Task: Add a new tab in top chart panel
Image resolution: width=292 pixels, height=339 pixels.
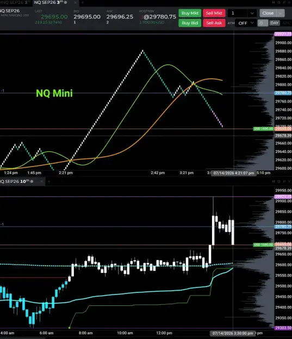Action: coord(82,2)
